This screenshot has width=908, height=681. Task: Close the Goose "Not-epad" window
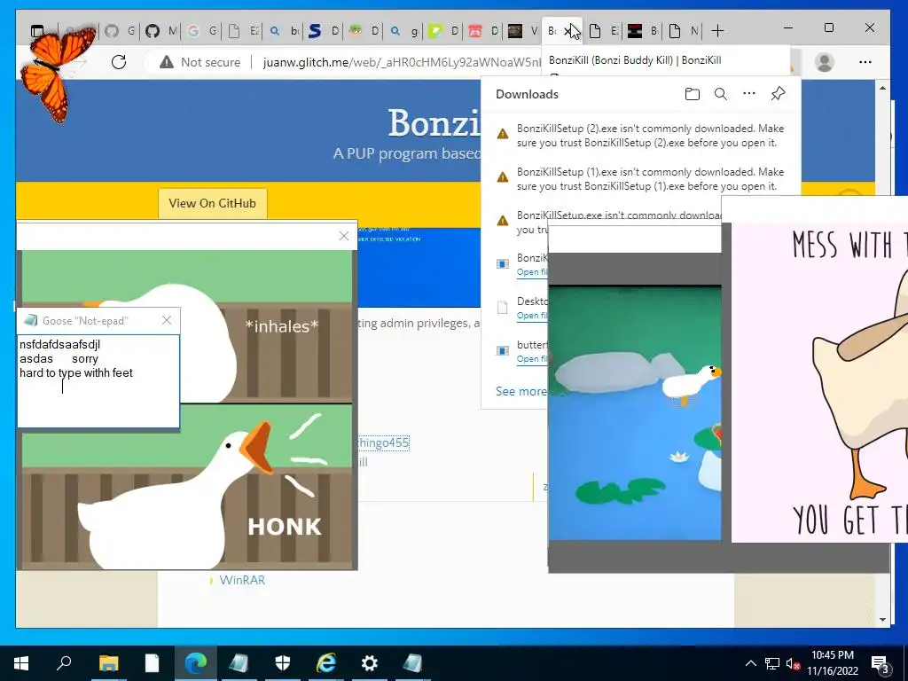pyautogui.click(x=167, y=320)
